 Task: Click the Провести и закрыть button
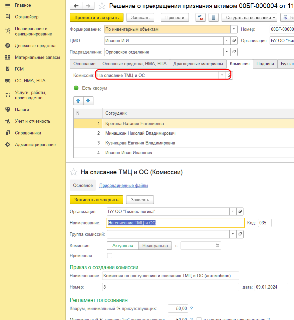point(96,17)
